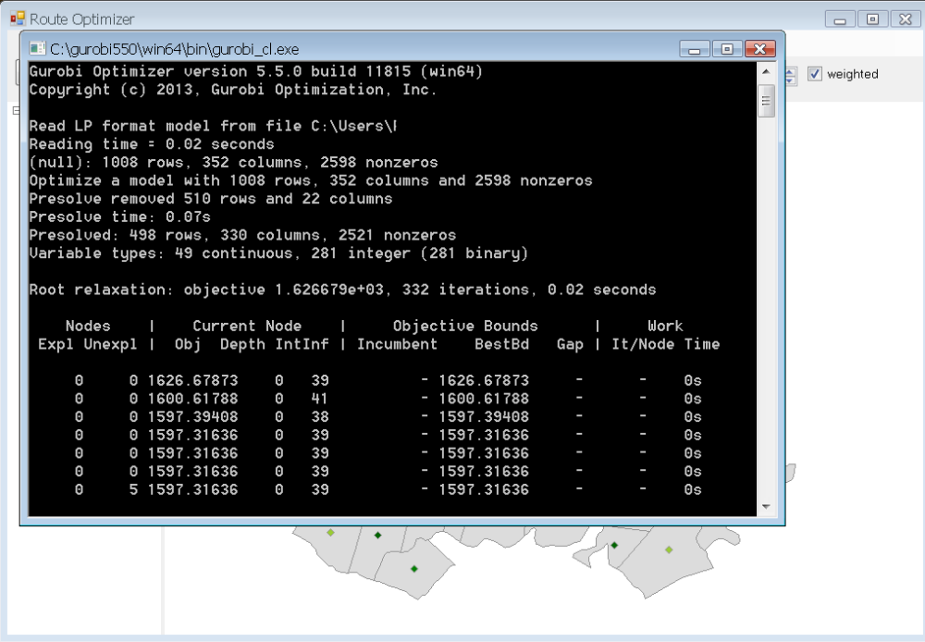Click the 'Presolved: 498 rows, 330 columns' line
This screenshot has width=925, height=642.
pyautogui.click(x=242, y=236)
